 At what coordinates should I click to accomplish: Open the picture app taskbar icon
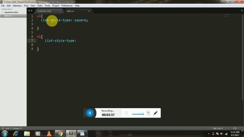82,134
